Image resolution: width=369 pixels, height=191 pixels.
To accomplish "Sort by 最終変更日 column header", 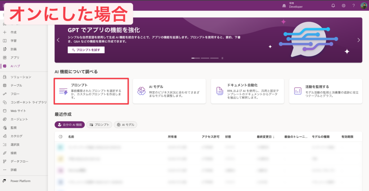I will (266, 137).
